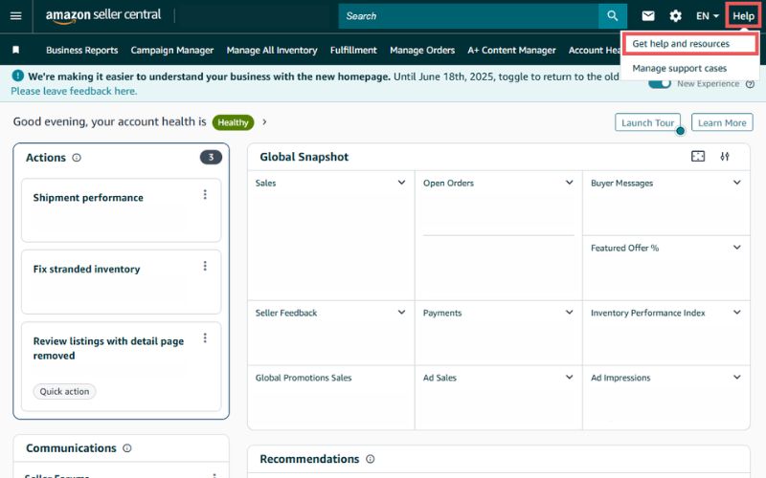Expand the Sales tile chevron
The height and width of the screenshot is (478, 766).
401,183
